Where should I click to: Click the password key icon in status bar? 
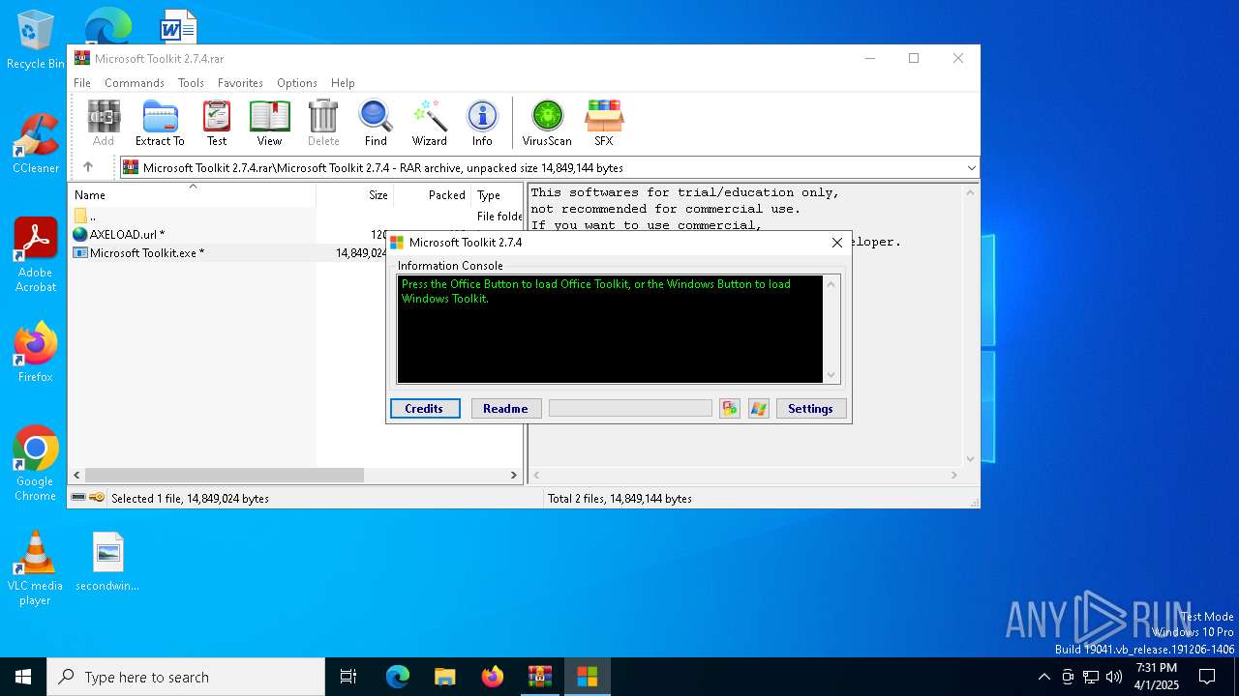97,498
